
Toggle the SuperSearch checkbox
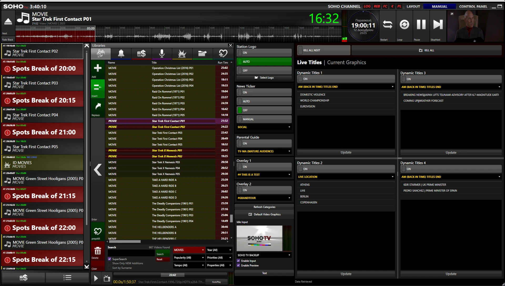(110, 259)
